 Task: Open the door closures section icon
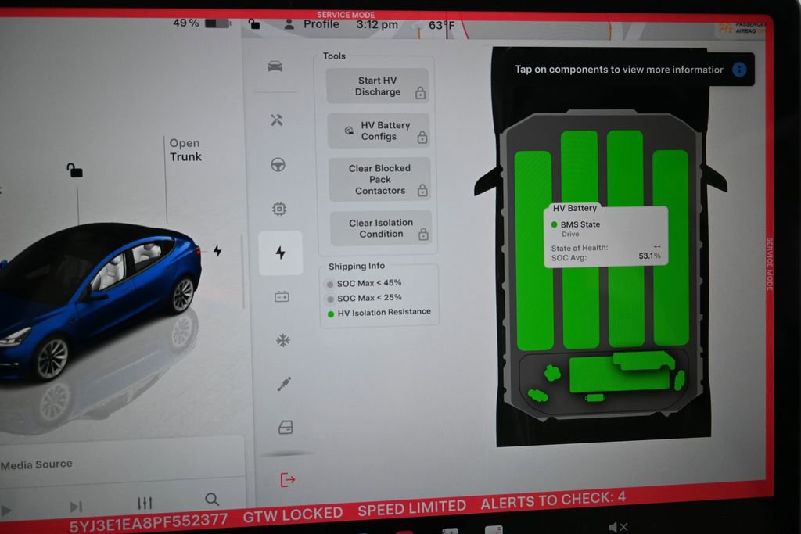click(x=286, y=428)
